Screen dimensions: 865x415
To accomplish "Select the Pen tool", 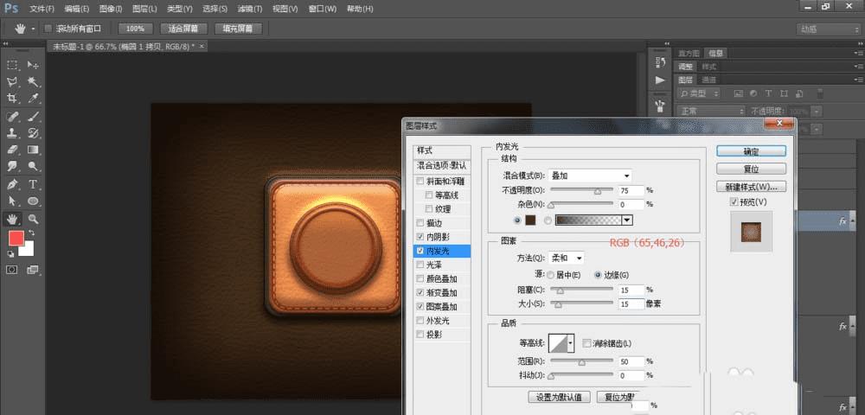I will coord(11,184).
